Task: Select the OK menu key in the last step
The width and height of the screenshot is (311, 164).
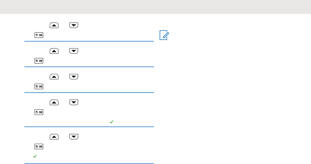Action: 39,147
